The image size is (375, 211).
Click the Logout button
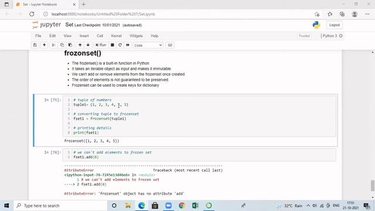(x=335, y=25)
